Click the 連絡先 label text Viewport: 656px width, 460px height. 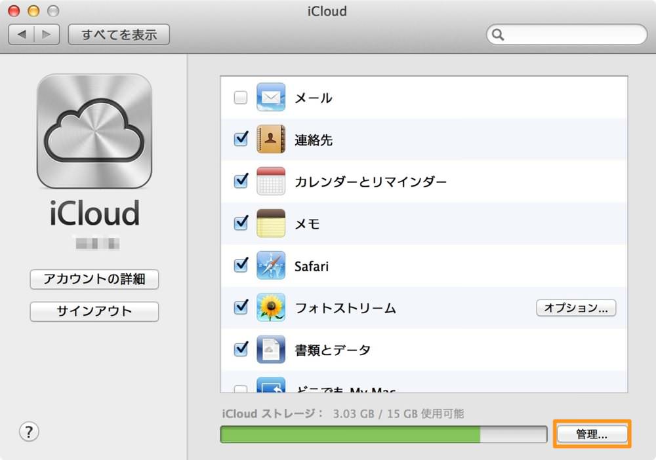coord(314,140)
